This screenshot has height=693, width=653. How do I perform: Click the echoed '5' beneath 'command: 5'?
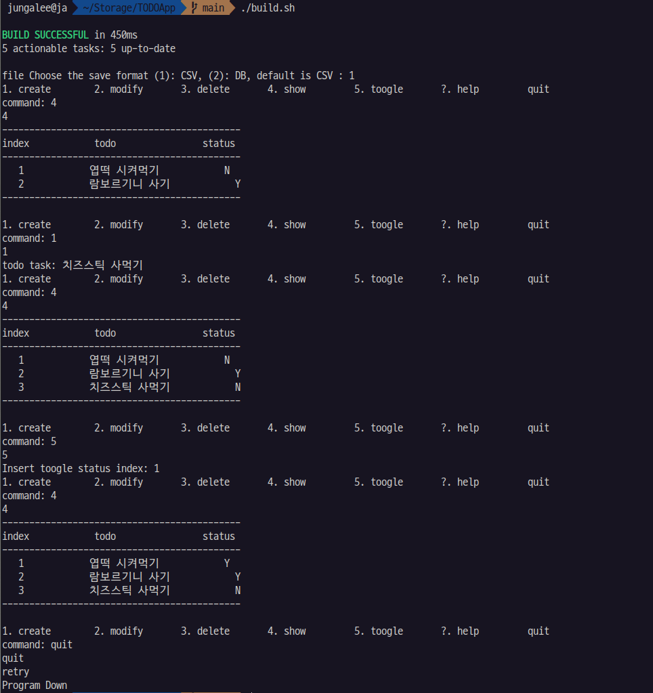(x=5, y=455)
